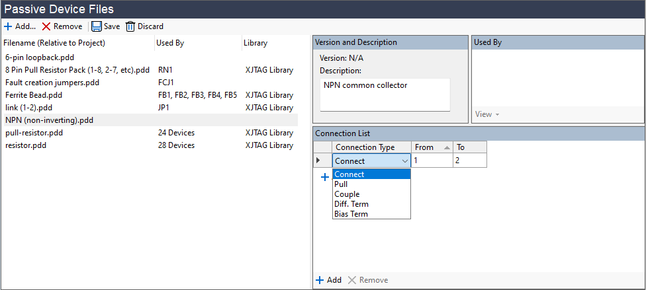Screen dimensions: 646x290
Task: Select the Ferrite Bead.pdd file row
Action: click(34, 95)
